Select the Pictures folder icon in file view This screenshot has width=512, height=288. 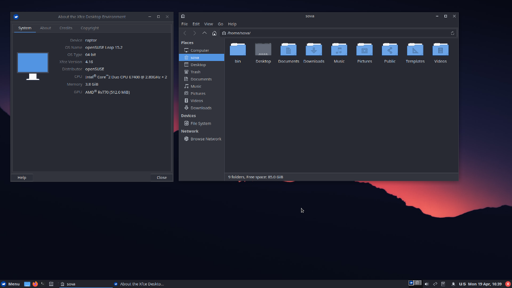[x=365, y=49]
